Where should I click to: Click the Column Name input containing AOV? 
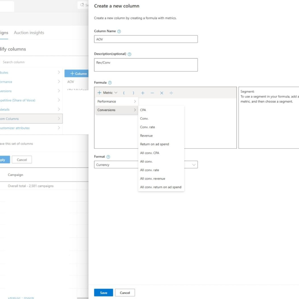[x=146, y=39]
